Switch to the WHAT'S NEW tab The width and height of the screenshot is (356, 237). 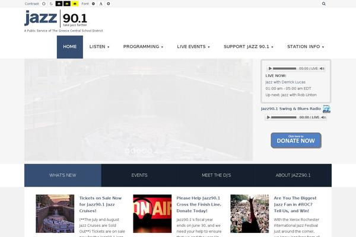(63, 175)
